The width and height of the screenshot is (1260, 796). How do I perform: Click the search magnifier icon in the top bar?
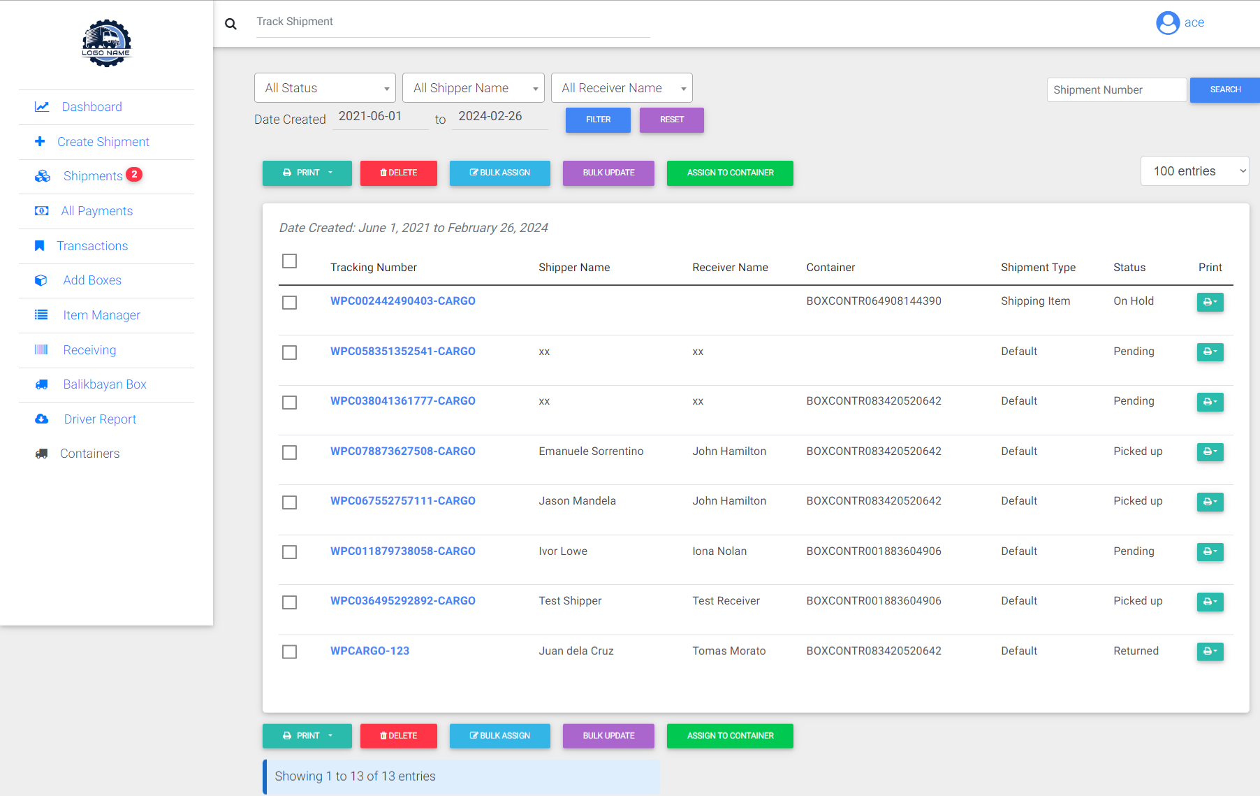(x=230, y=24)
